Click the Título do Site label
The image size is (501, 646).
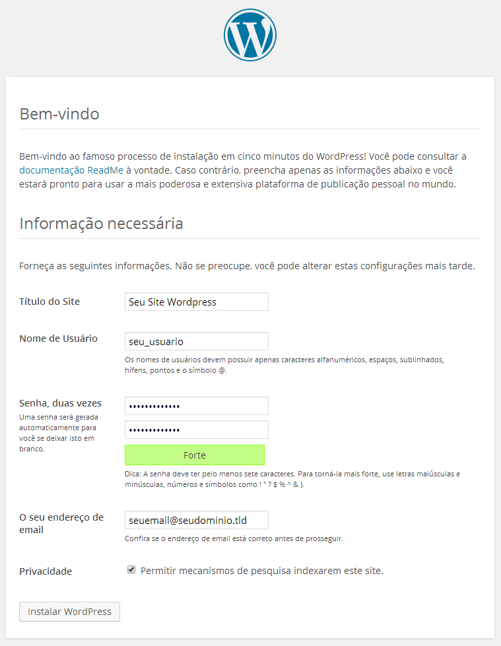[50, 302]
